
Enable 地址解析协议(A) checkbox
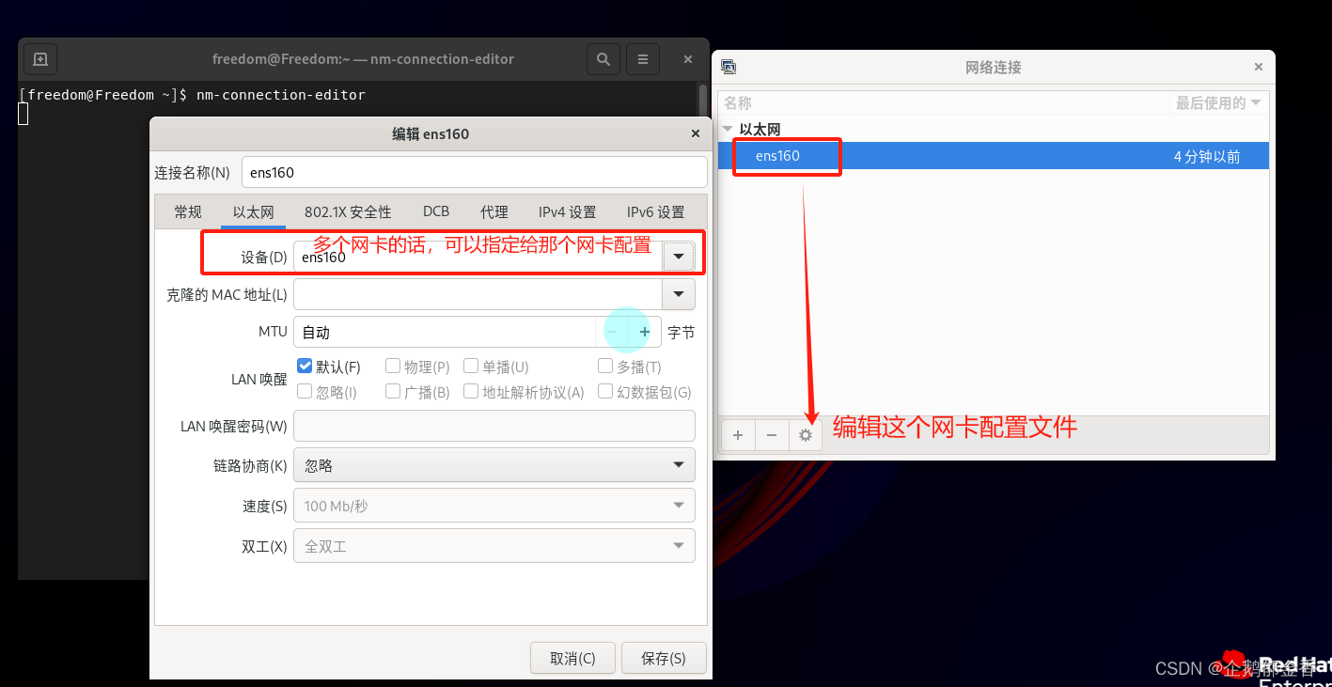tap(471, 391)
